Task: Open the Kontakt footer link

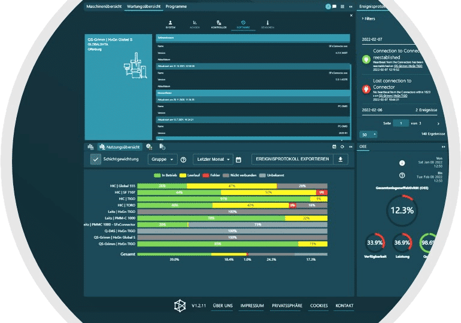Action: click(x=344, y=306)
